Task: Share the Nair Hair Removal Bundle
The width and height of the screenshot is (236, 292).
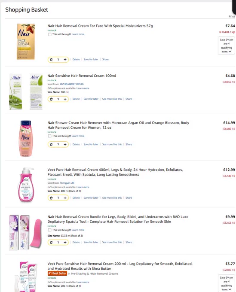Action: (x=129, y=242)
